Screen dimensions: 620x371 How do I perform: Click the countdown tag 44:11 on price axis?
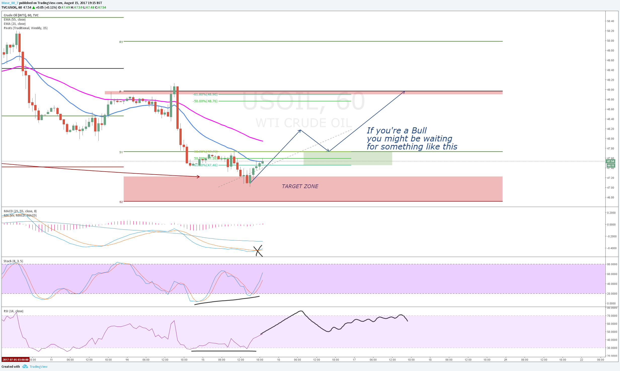pos(610,166)
